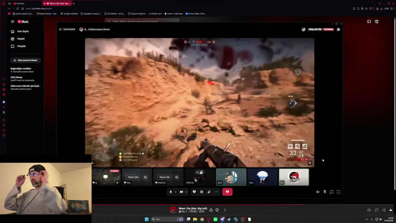
Task: Reload the current page
Action: point(17,8)
